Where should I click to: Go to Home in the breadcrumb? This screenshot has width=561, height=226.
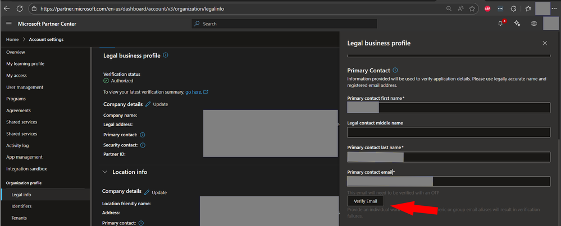click(12, 40)
